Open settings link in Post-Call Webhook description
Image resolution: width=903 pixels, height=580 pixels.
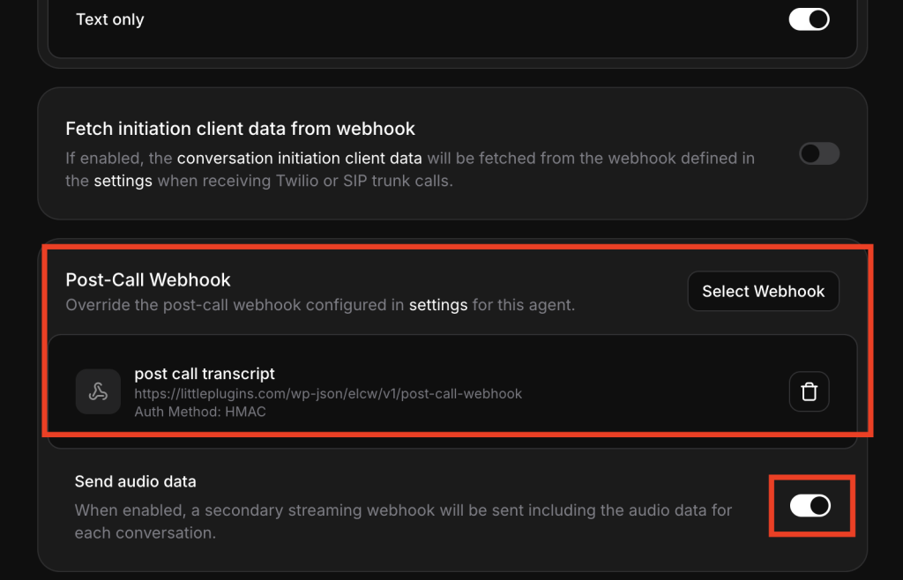[438, 305]
